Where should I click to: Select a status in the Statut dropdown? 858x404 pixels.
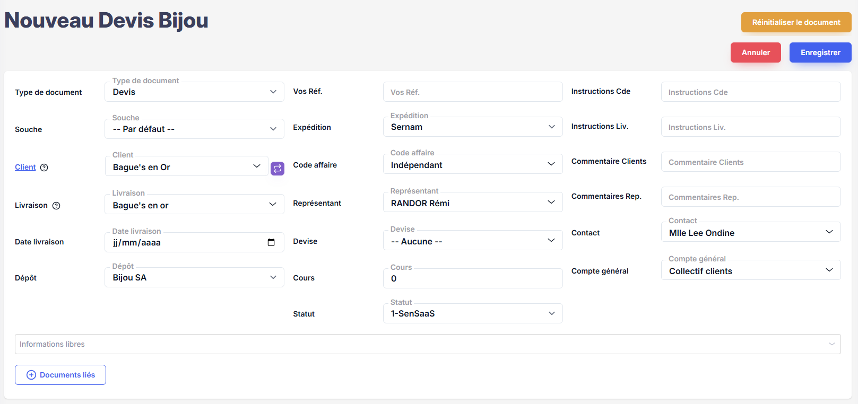tap(472, 313)
